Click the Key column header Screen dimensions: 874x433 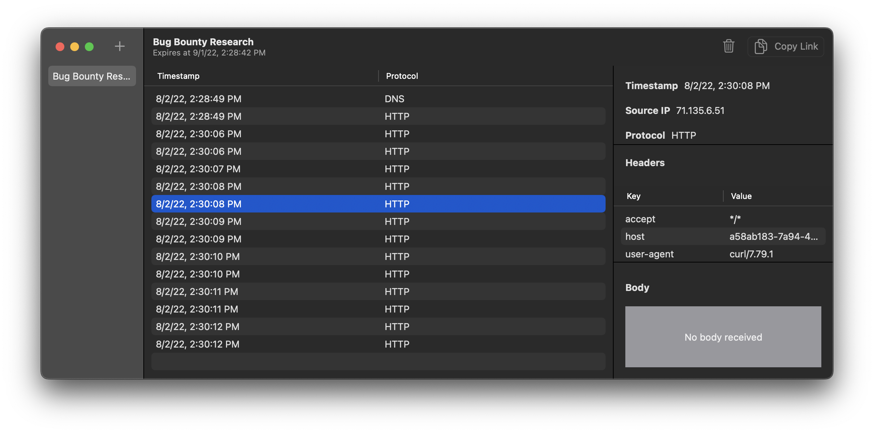coord(634,196)
